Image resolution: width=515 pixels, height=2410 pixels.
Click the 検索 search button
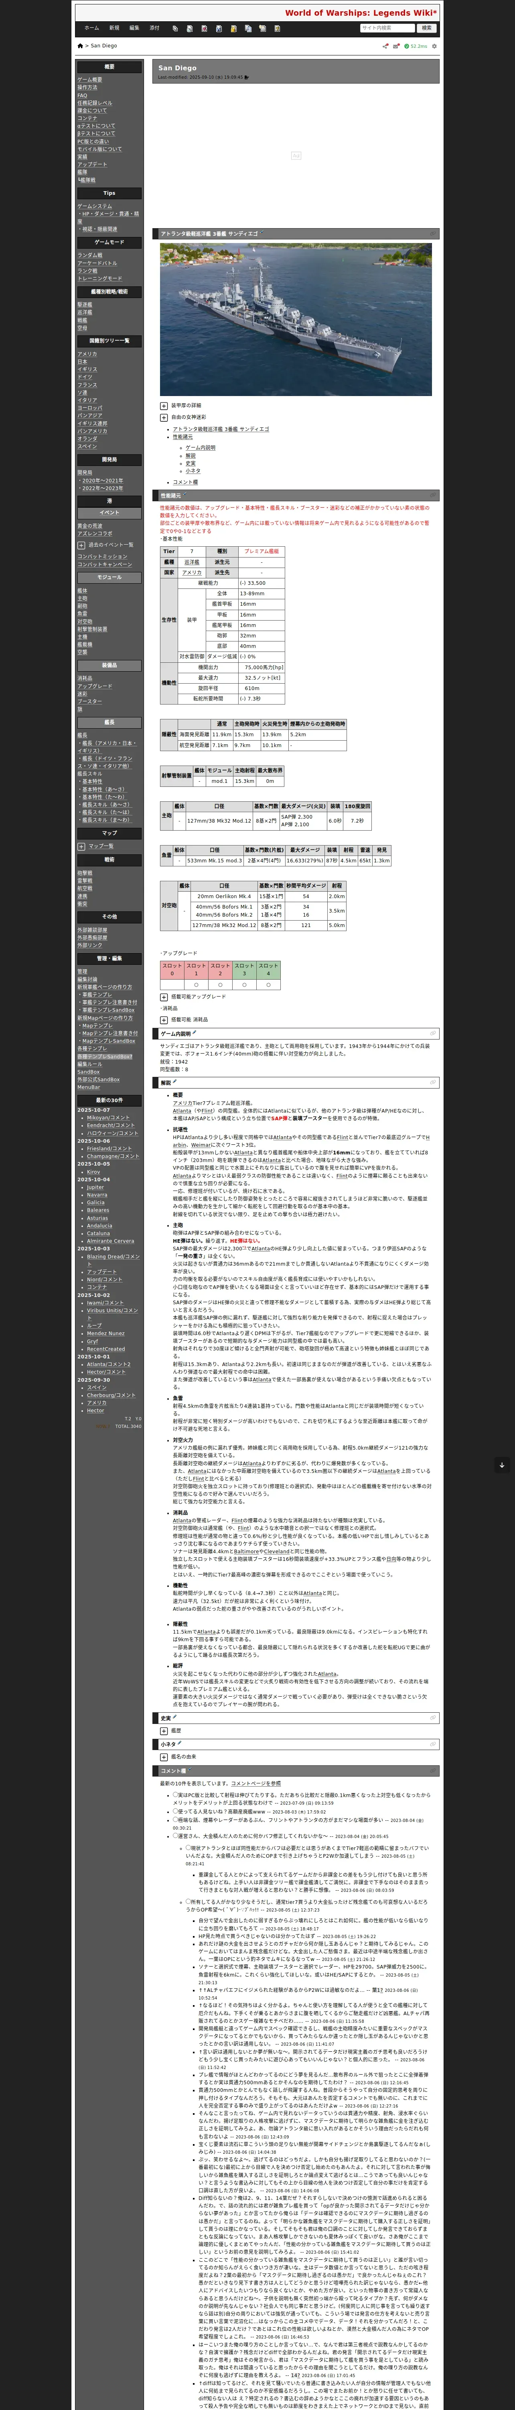tap(427, 28)
